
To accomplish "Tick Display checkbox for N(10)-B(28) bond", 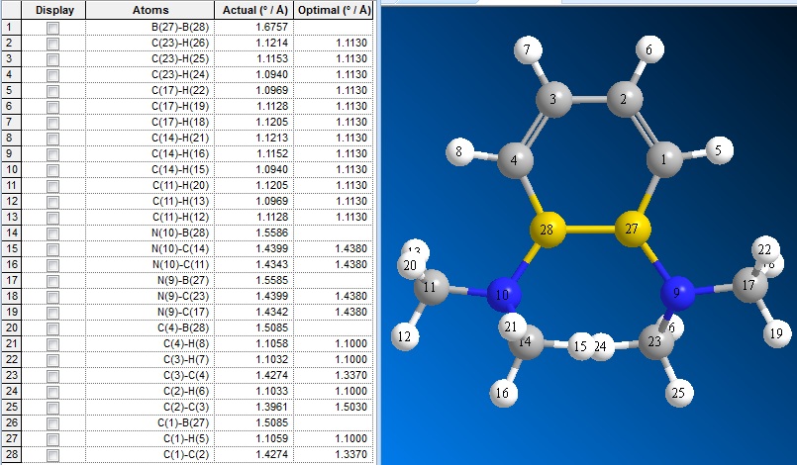I will point(52,232).
